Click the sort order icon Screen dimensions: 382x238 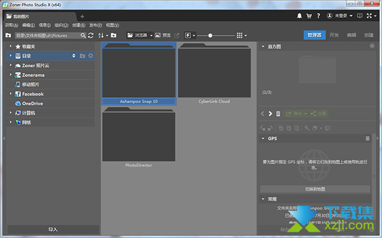point(101,36)
